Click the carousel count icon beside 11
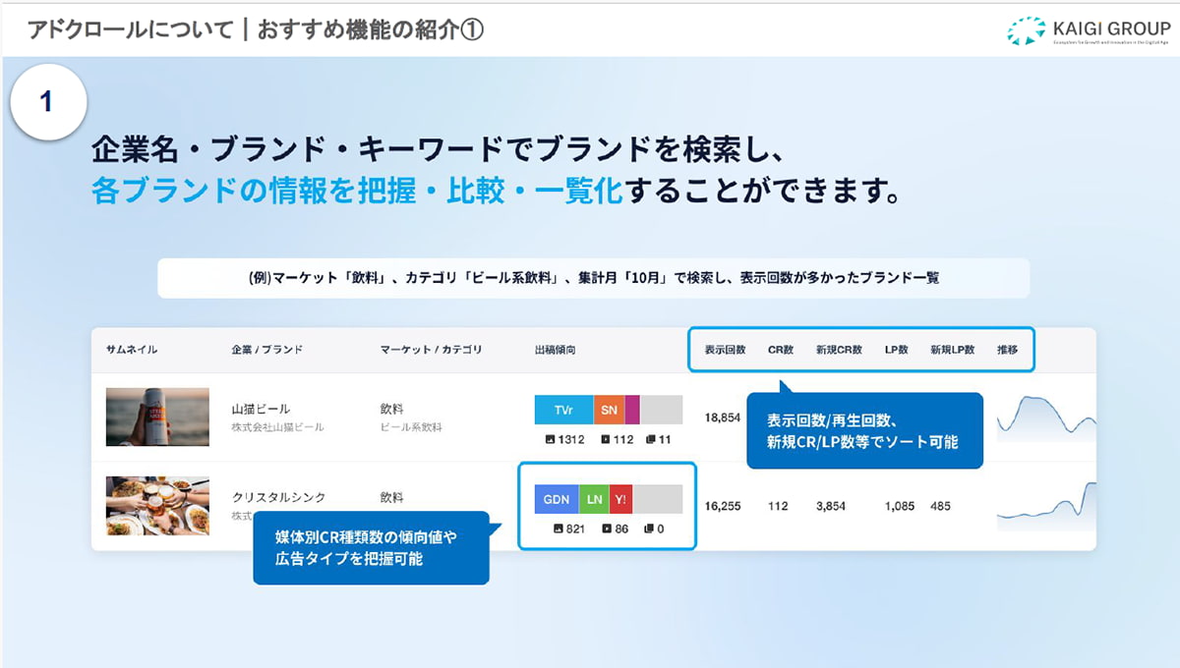The width and height of the screenshot is (1180, 668). 650,439
